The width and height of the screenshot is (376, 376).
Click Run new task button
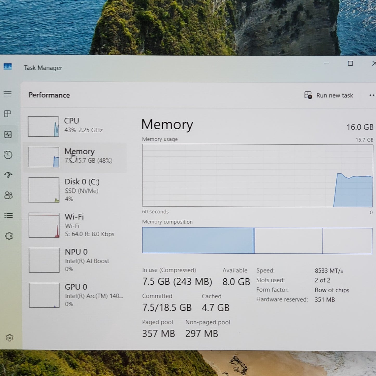(x=329, y=95)
